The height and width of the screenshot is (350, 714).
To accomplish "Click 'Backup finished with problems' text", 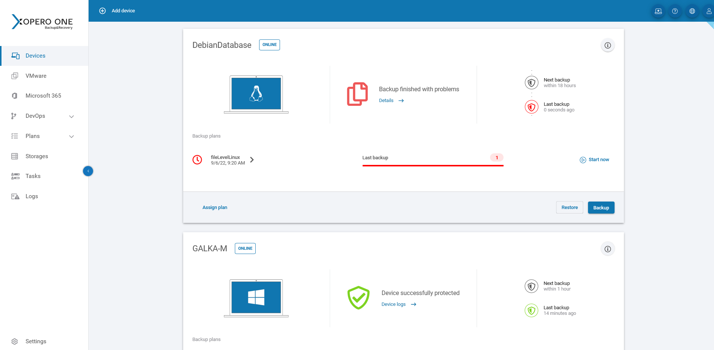I will [x=419, y=89].
